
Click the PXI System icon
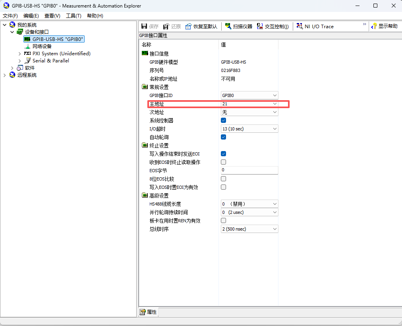27,53
